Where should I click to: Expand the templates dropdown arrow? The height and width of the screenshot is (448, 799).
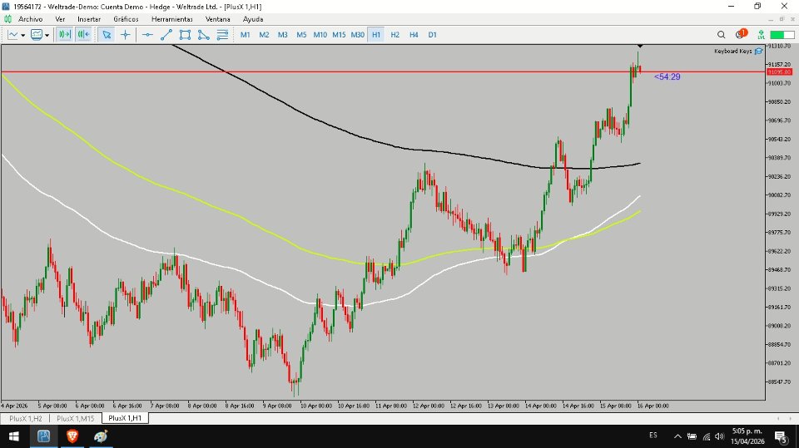click(x=47, y=35)
